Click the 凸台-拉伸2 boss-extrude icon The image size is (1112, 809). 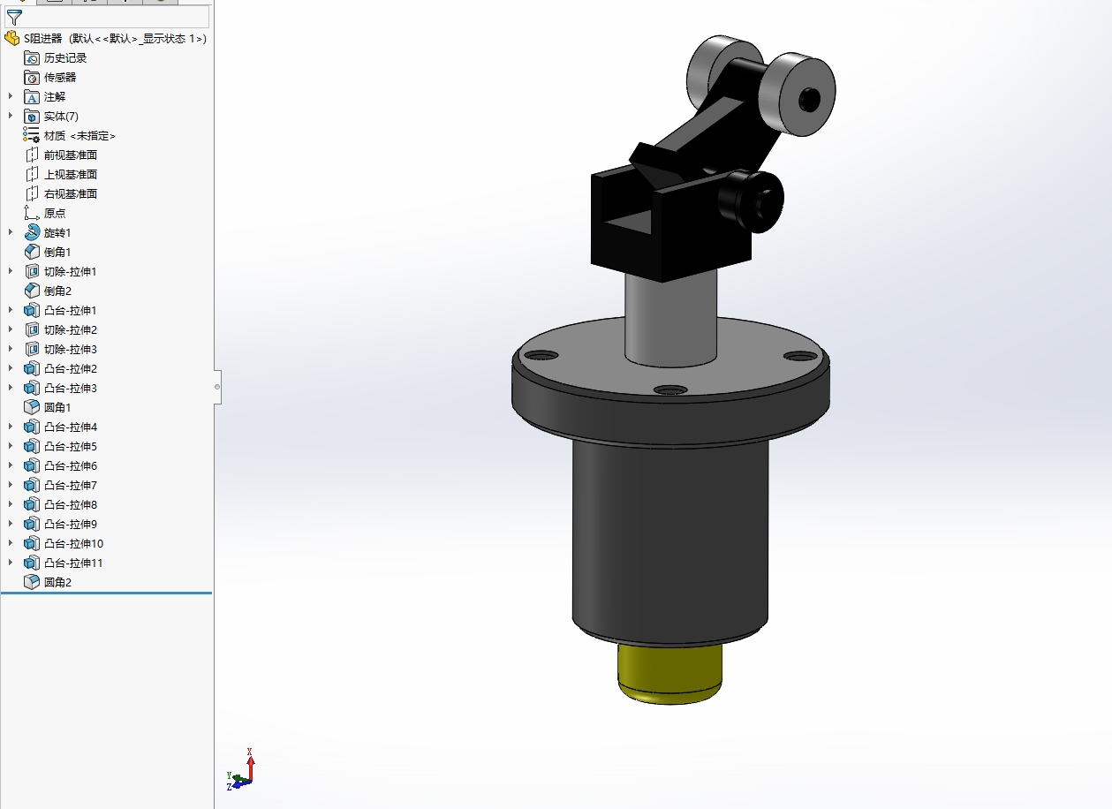[x=32, y=368]
